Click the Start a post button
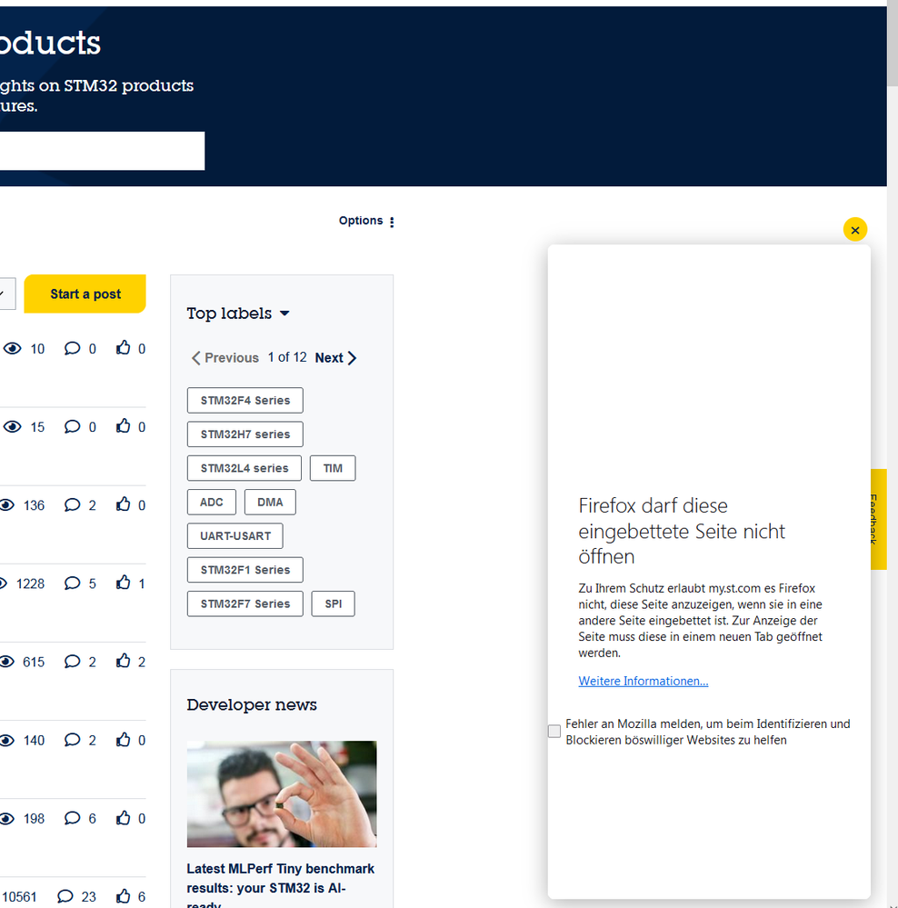Image resolution: width=898 pixels, height=908 pixels. (85, 294)
